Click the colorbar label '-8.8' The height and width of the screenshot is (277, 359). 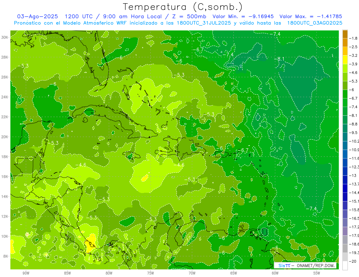tap(354, 124)
